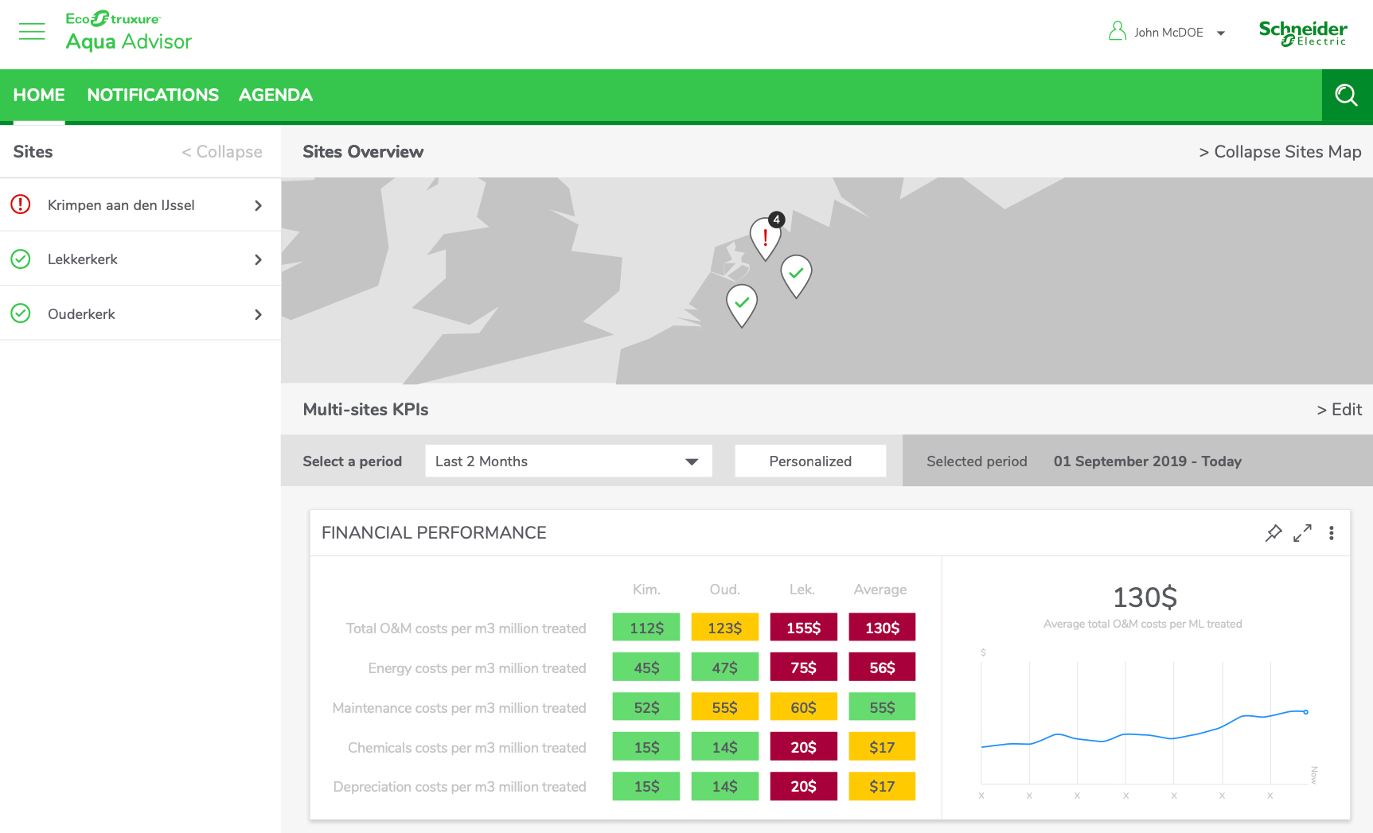1373x833 pixels.
Task: Collapse the Sites Map
Action: 1280,152
